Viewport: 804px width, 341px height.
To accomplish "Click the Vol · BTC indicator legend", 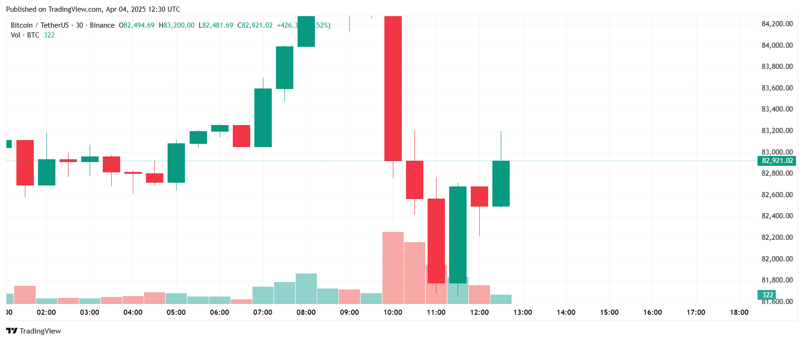I will pyautogui.click(x=25, y=35).
